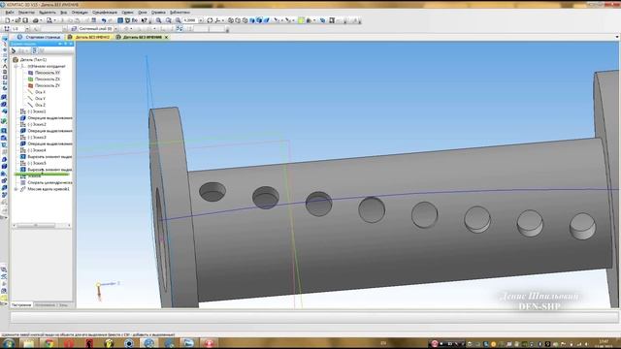Viewport: 621px width, 349px height.
Task: Open the Файл menu
Action: (x=10, y=13)
